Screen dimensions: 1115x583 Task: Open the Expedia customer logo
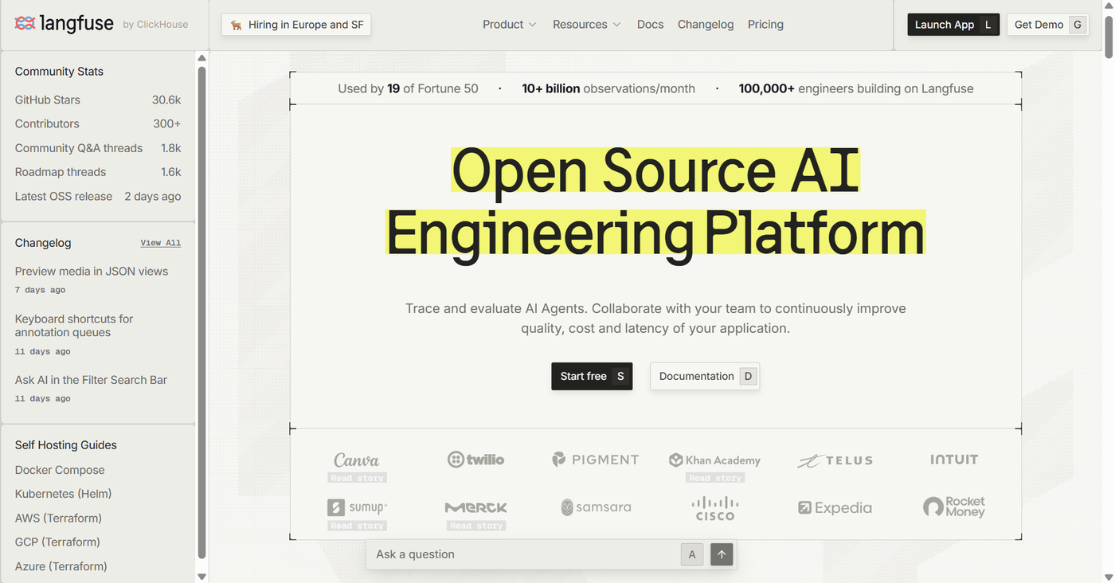[x=835, y=507]
